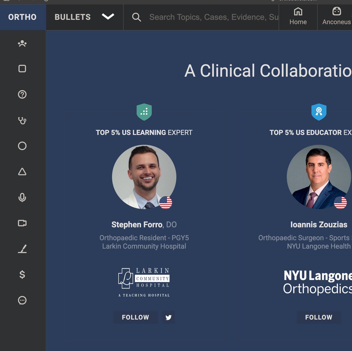352x351 pixels.
Task: Click the blue Educator Expert shield badge
Action: pos(319,112)
